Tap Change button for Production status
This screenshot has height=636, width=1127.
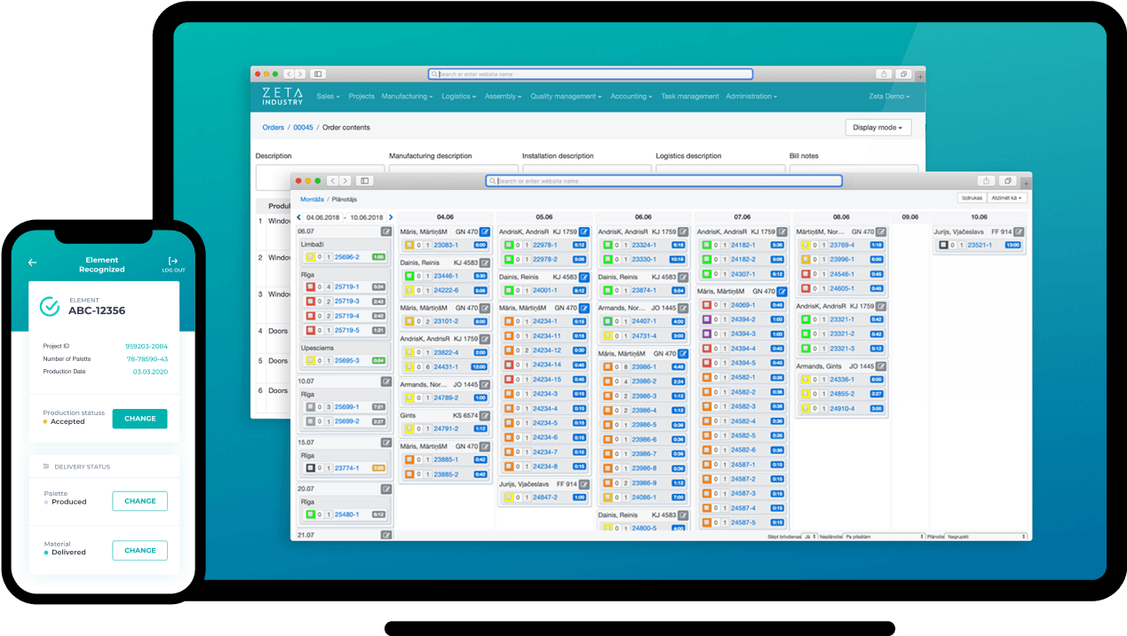(139, 419)
